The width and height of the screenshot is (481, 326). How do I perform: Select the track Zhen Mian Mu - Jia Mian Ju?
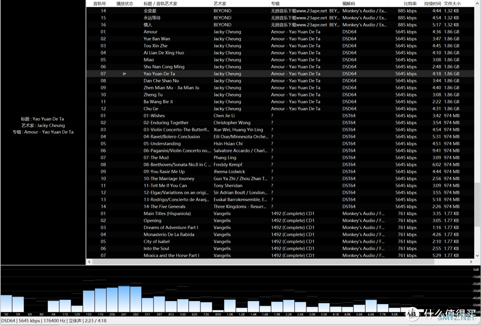point(171,88)
